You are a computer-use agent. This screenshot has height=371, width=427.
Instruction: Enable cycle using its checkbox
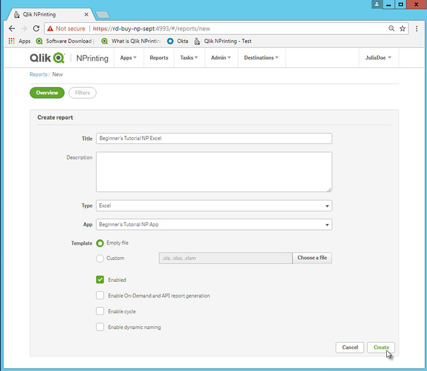tap(100, 311)
